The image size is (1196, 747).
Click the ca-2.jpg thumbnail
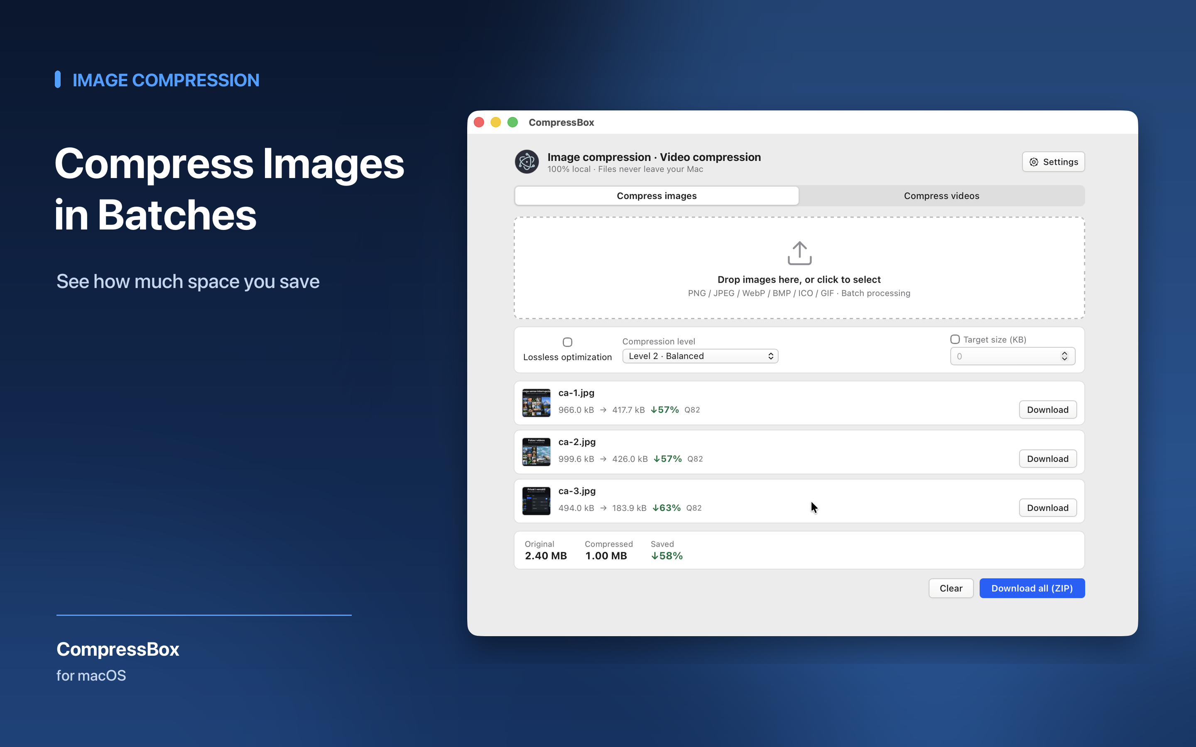coord(536,452)
